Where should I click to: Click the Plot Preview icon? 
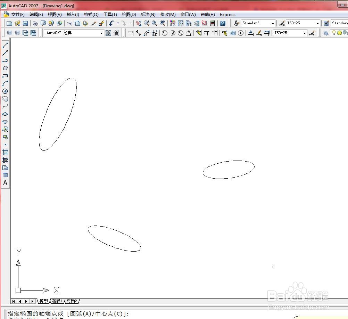(x=43, y=23)
